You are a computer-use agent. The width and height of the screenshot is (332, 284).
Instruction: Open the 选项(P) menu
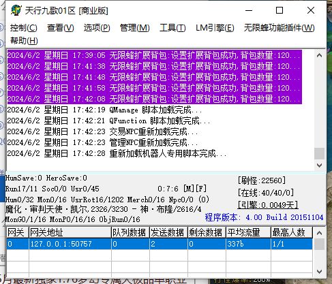coord(97,28)
